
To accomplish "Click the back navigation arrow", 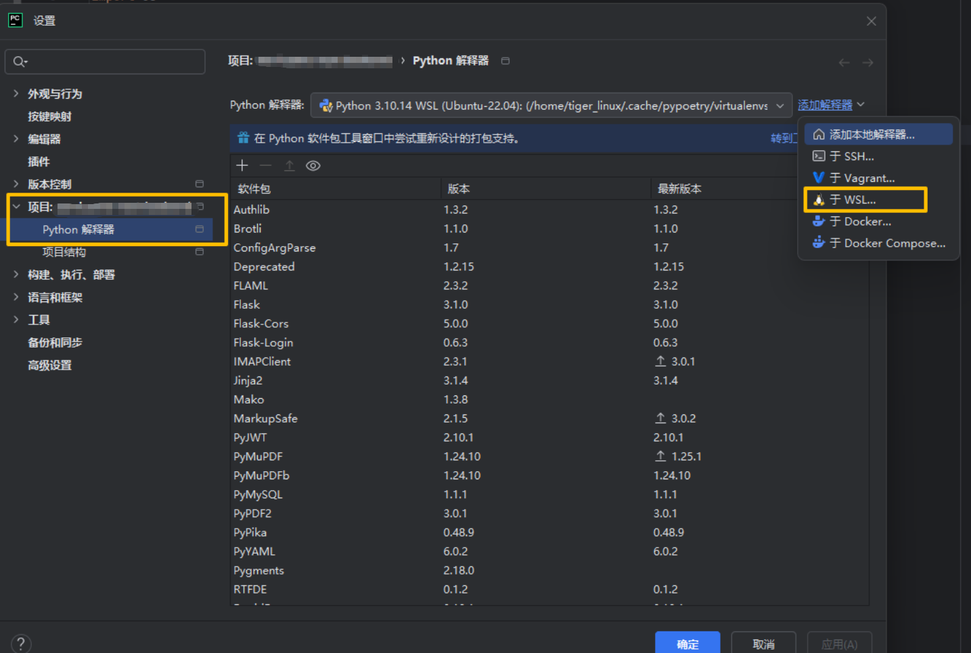I will (x=844, y=62).
